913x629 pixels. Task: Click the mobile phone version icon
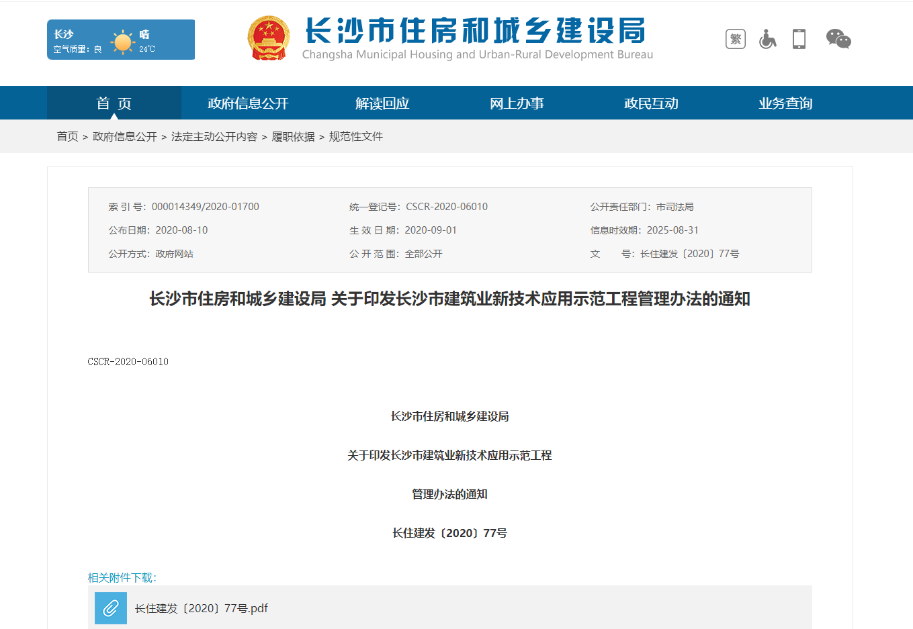(x=799, y=39)
